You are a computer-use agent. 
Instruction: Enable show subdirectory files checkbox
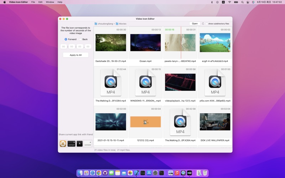point(207,24)
